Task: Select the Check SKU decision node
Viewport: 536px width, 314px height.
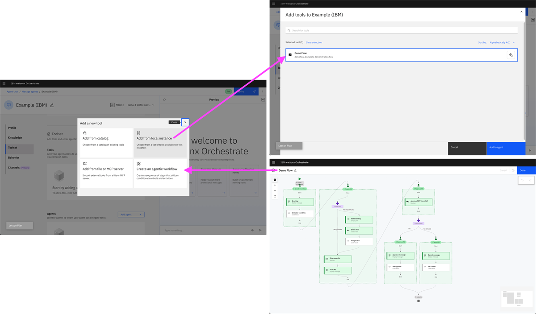Action: click(x=338, y=204)
